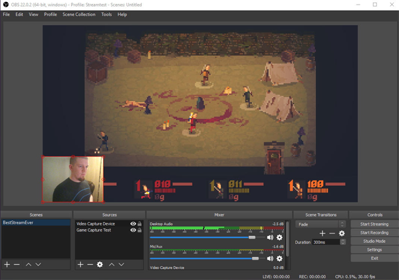Click the Scenes panel header

pos(36,215)
